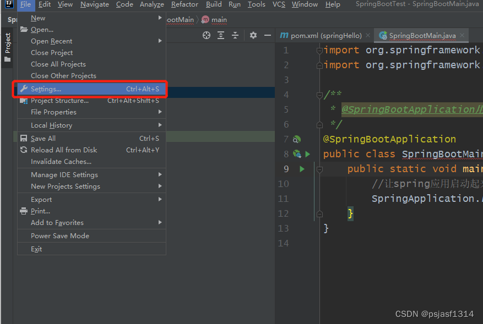This screenshot has height=324, width=483.
Task: Click the Settings wrench icon
Action: coord(24,89)
